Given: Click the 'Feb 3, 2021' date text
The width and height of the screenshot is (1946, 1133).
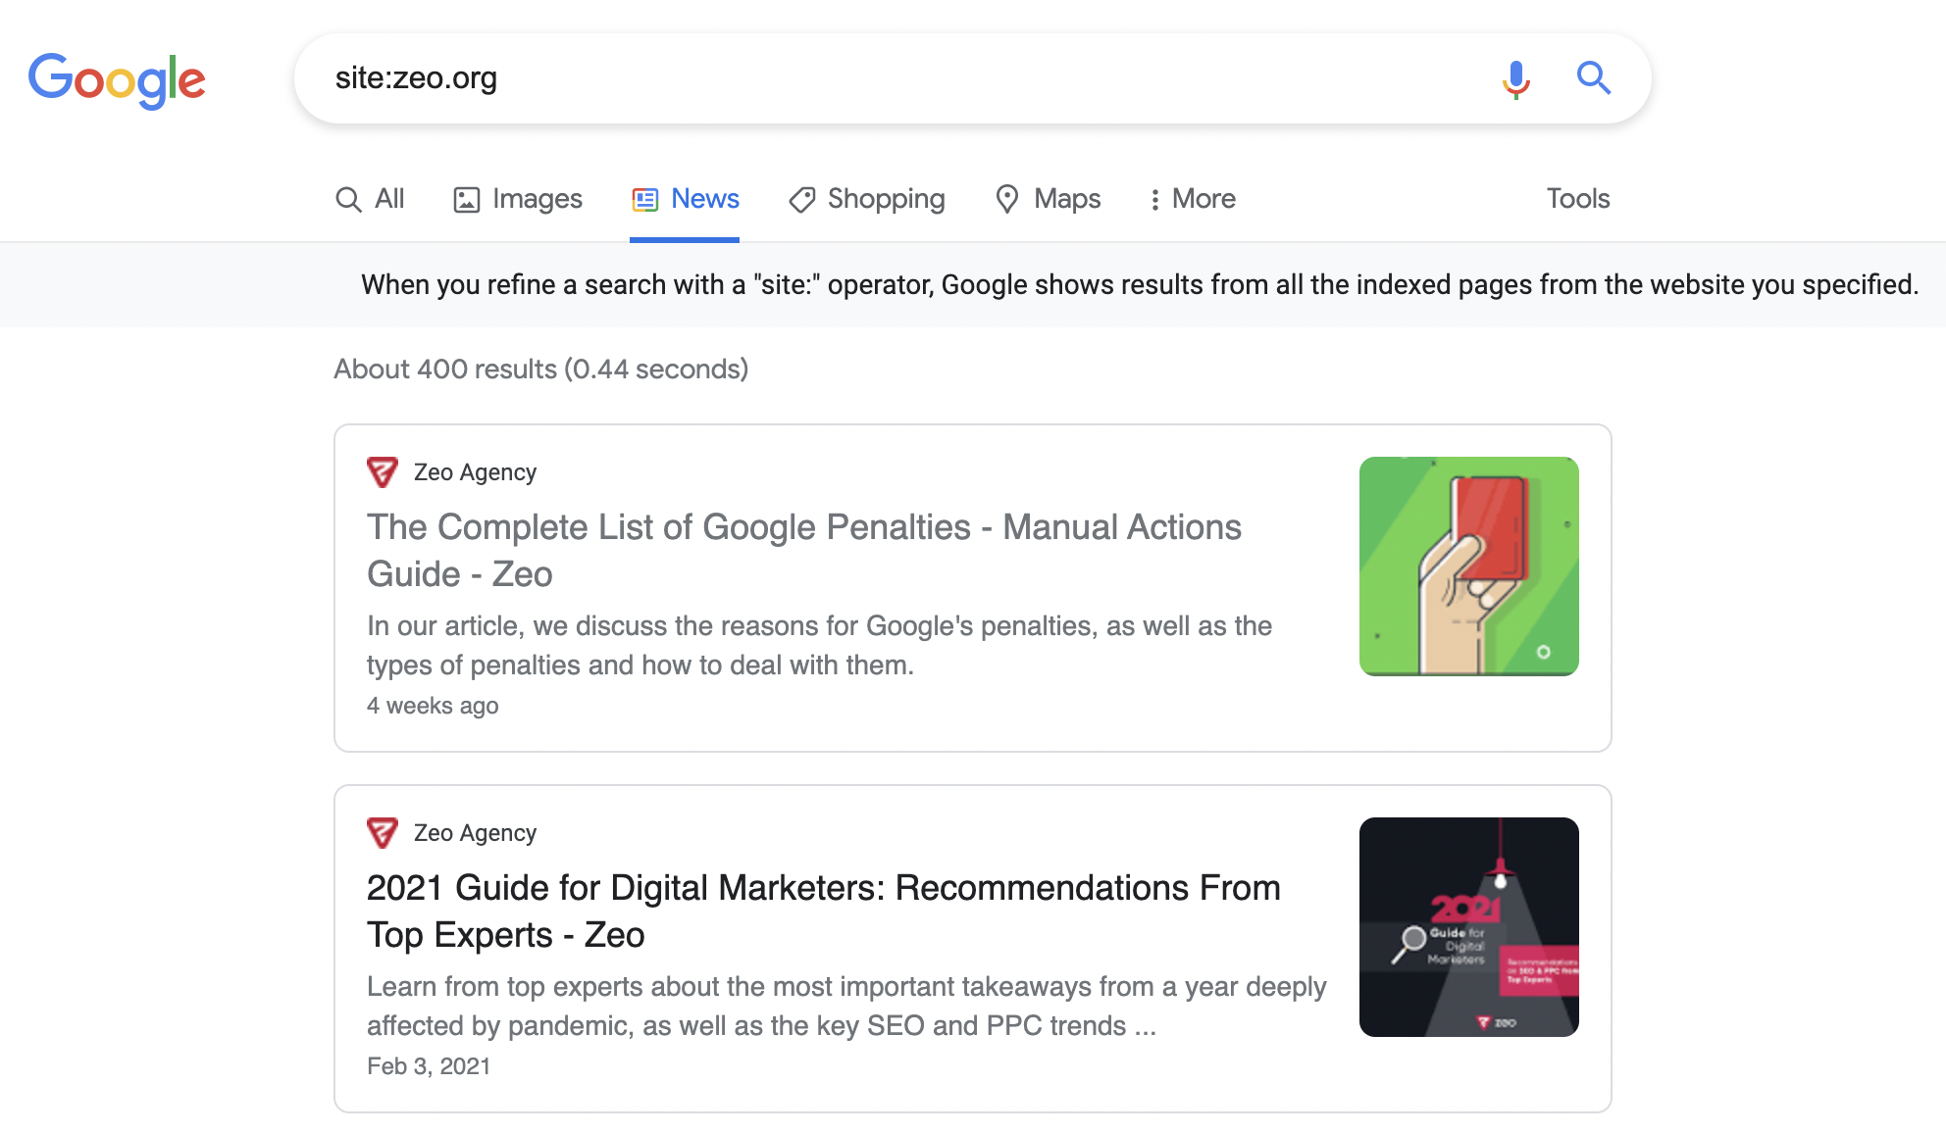Looking at the screenshot, I should click(x=429, y=1066).
